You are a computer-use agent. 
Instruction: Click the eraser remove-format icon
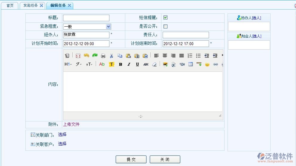[x=154, y=64]
